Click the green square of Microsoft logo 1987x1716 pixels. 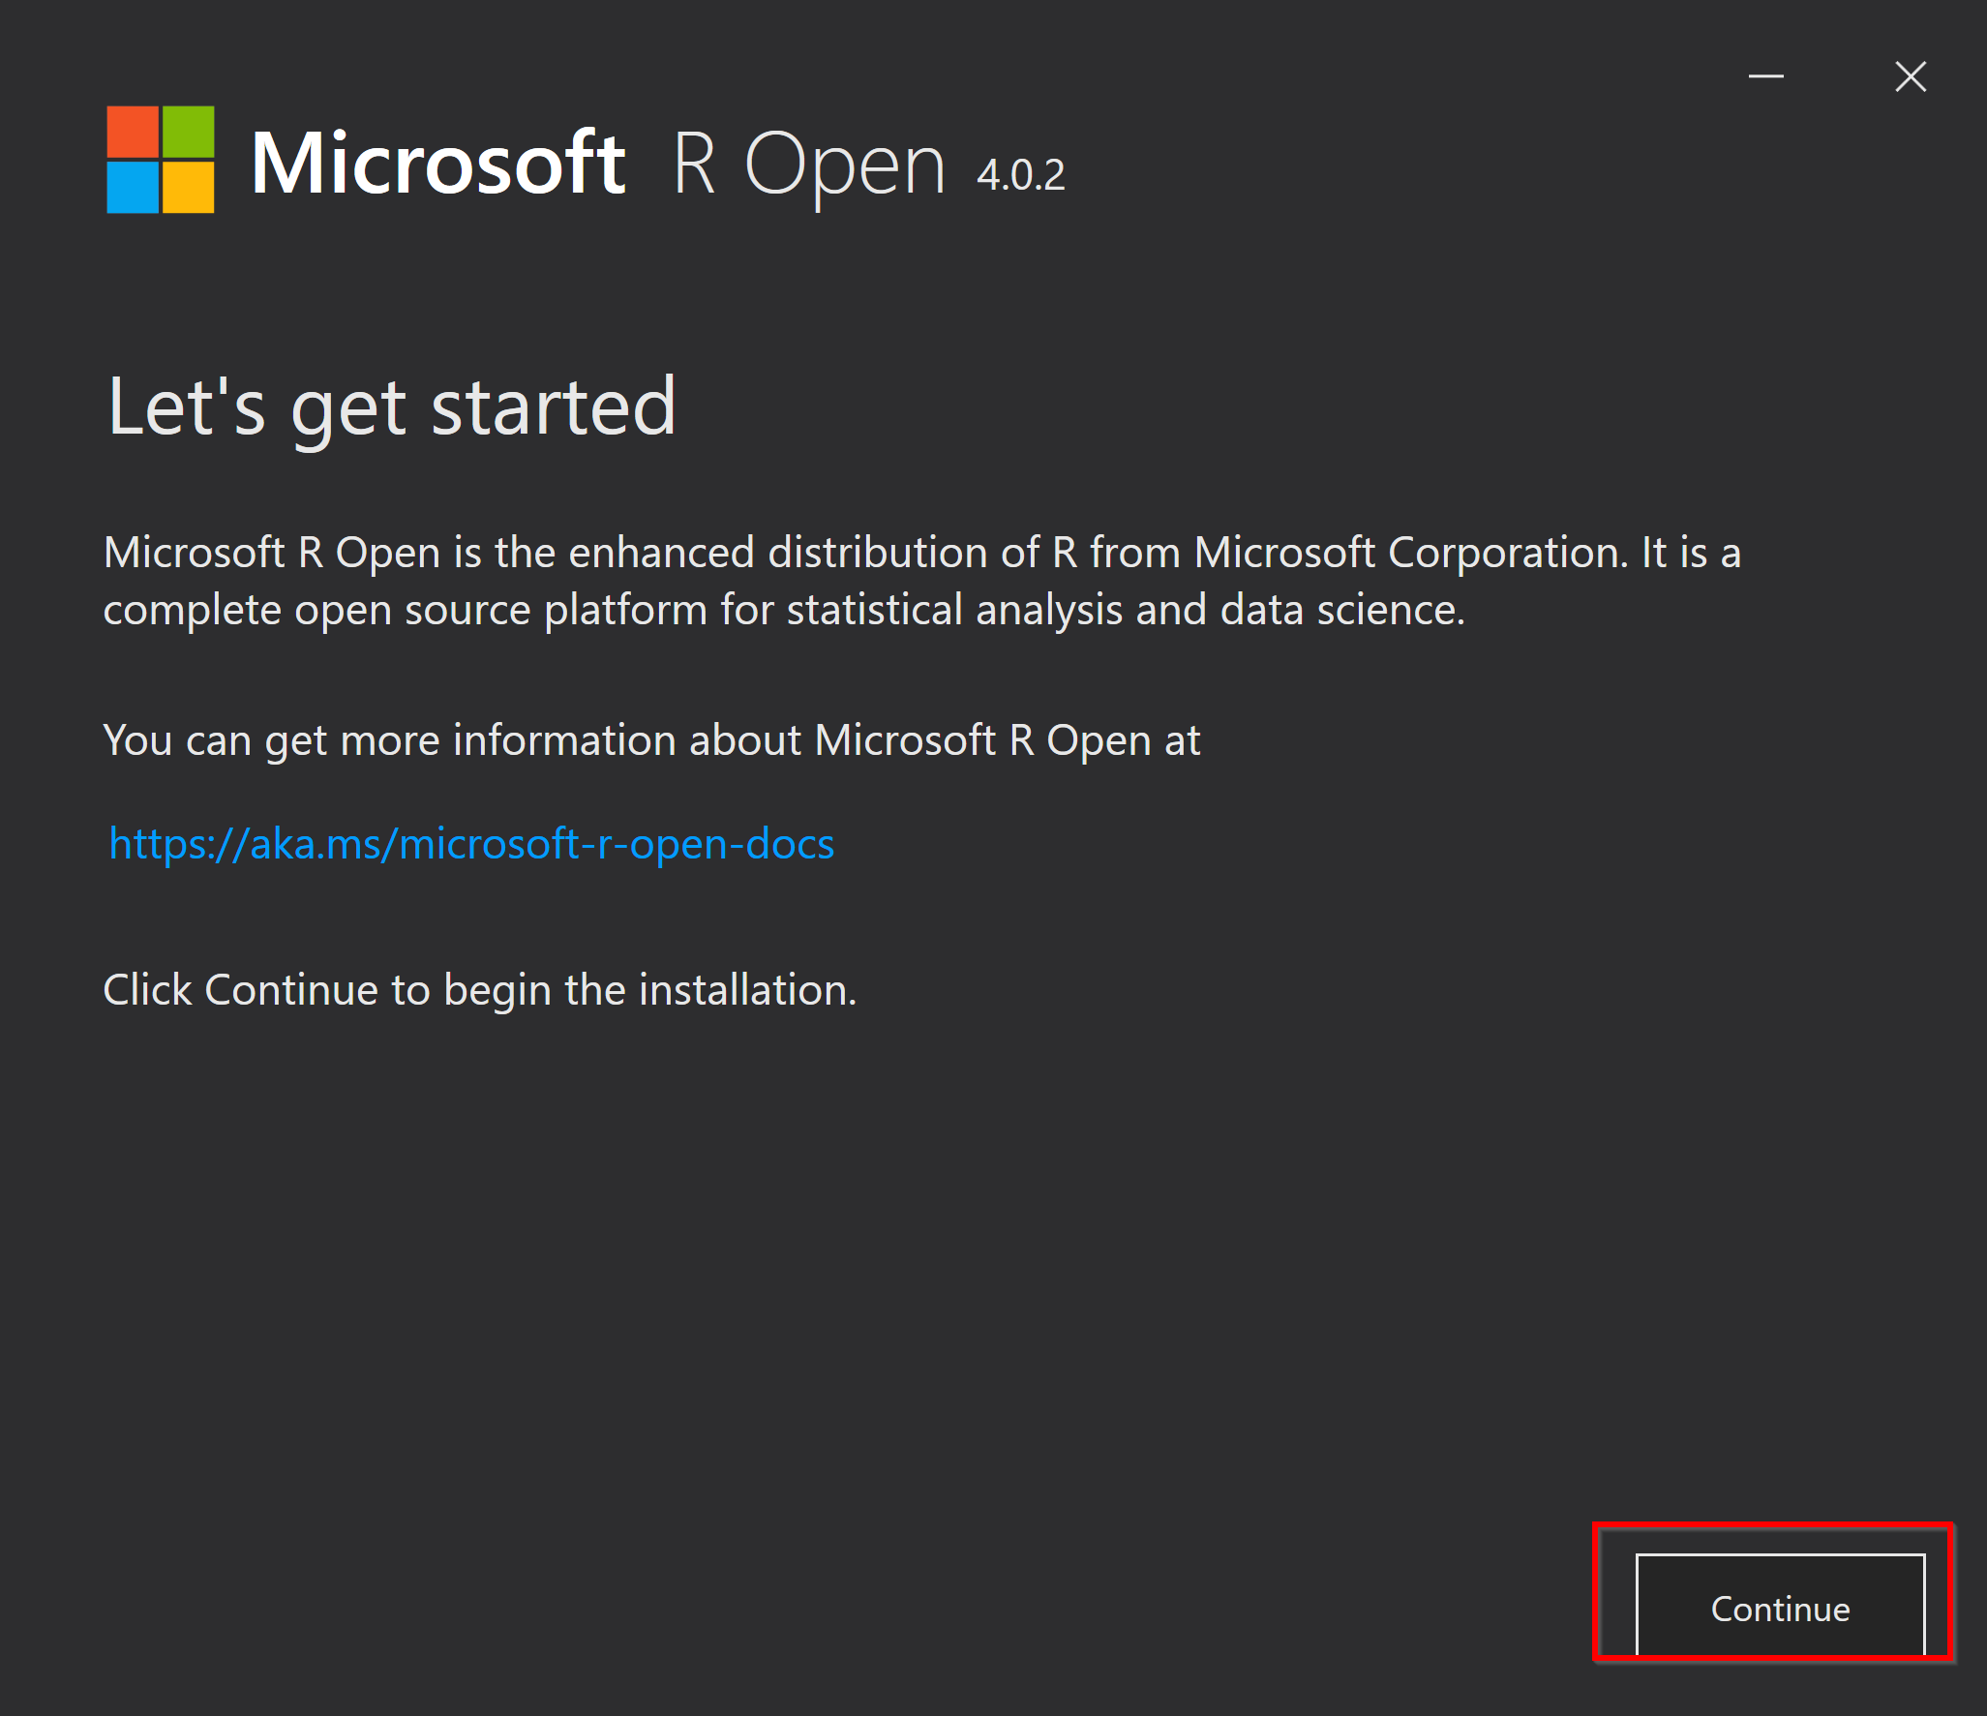pos(188,132)
